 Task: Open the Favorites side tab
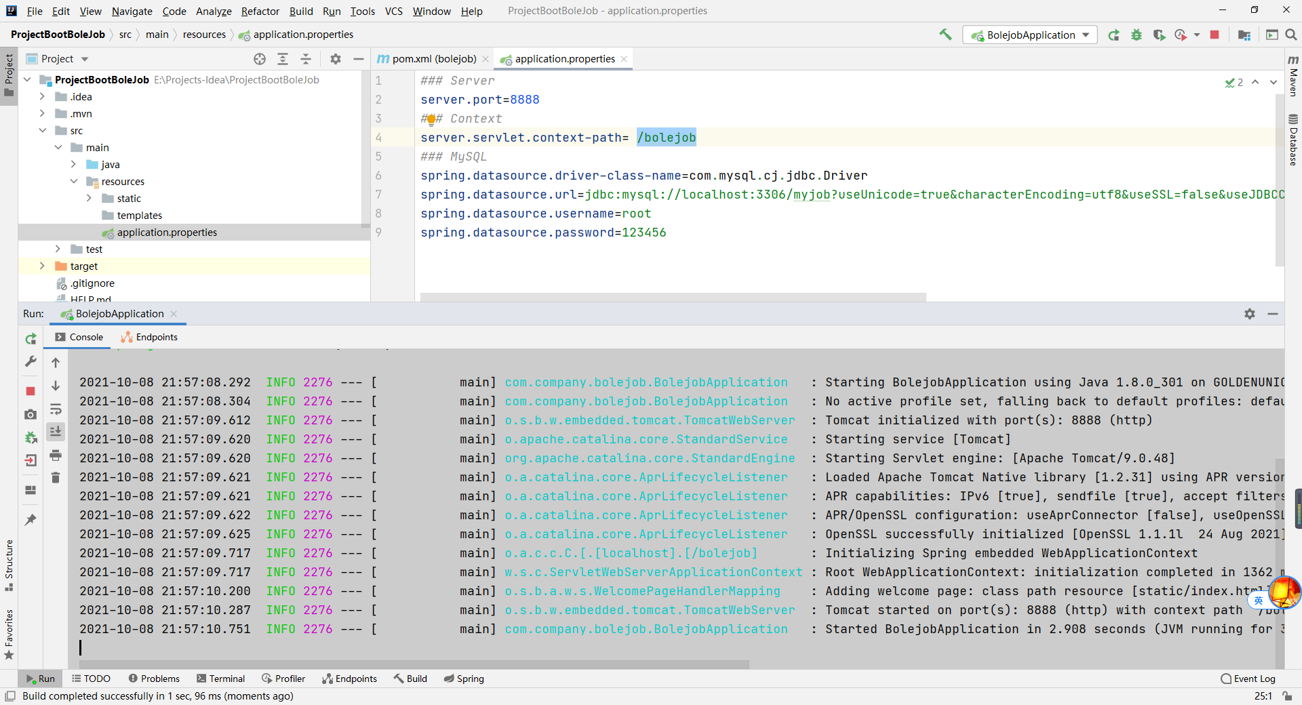pyautogui.click(x=9, y=634)
